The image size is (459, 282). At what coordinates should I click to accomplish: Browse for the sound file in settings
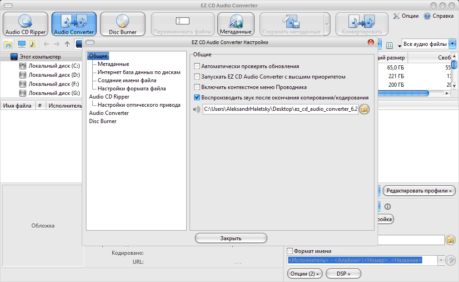coord(364,109)
